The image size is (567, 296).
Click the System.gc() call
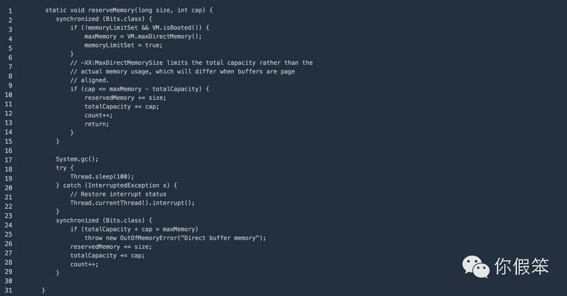point(77,159)
